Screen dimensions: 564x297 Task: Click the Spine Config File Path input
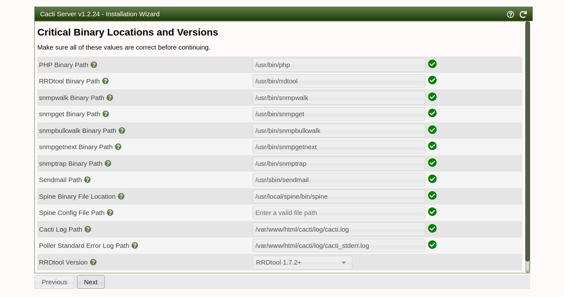(339, 213)
